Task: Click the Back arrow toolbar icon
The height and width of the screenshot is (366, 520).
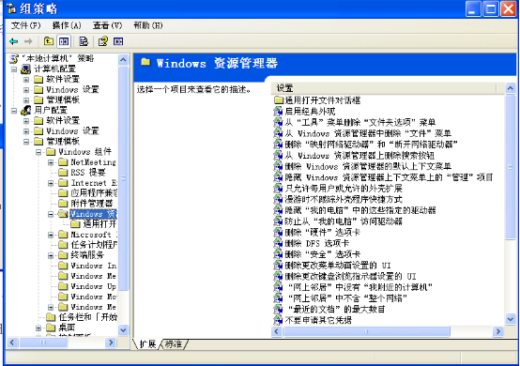Action: 14,41
